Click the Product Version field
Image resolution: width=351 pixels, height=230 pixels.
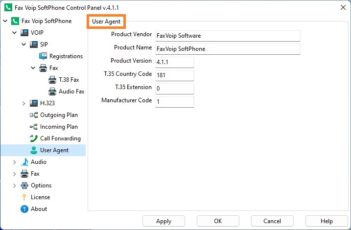pos(175,62)
